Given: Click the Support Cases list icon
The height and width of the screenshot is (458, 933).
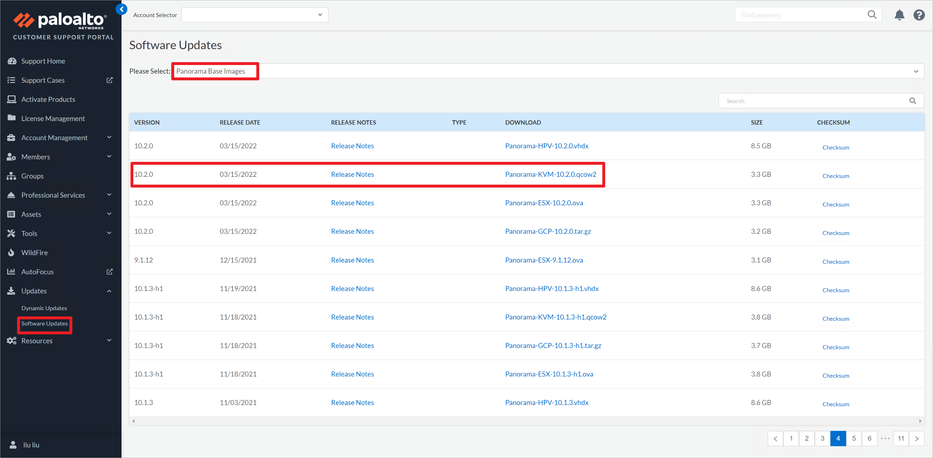Looking at the screenshot, I should [12, 80].
